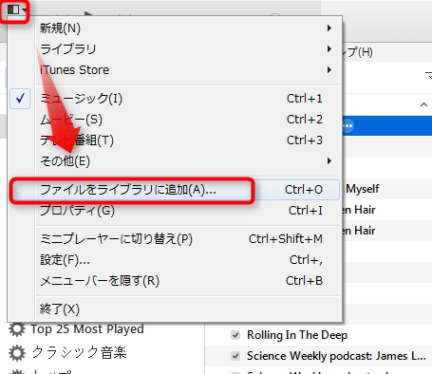
Task: Choose ファイルをライブラリに追加(A)... menu item
Action: coord(176,190)
